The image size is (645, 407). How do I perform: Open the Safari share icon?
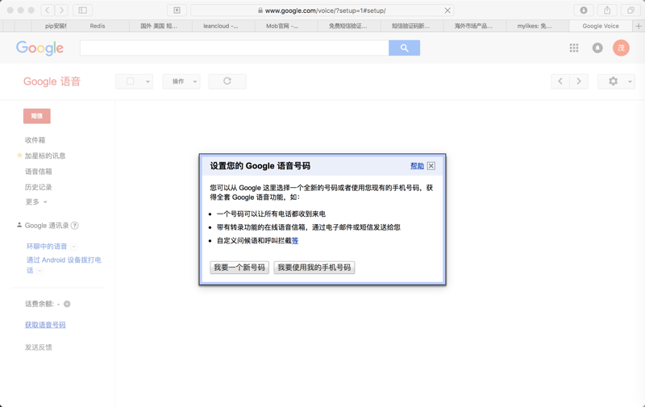tap(607, 10)
